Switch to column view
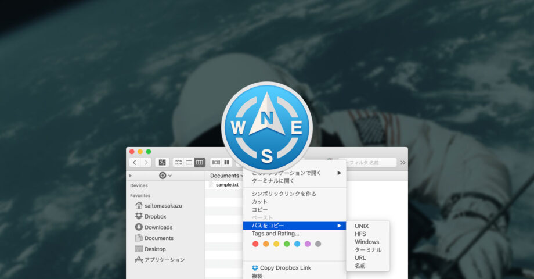Image resolution: width=534 pixels, height=279 pixels. click(199, 163)
